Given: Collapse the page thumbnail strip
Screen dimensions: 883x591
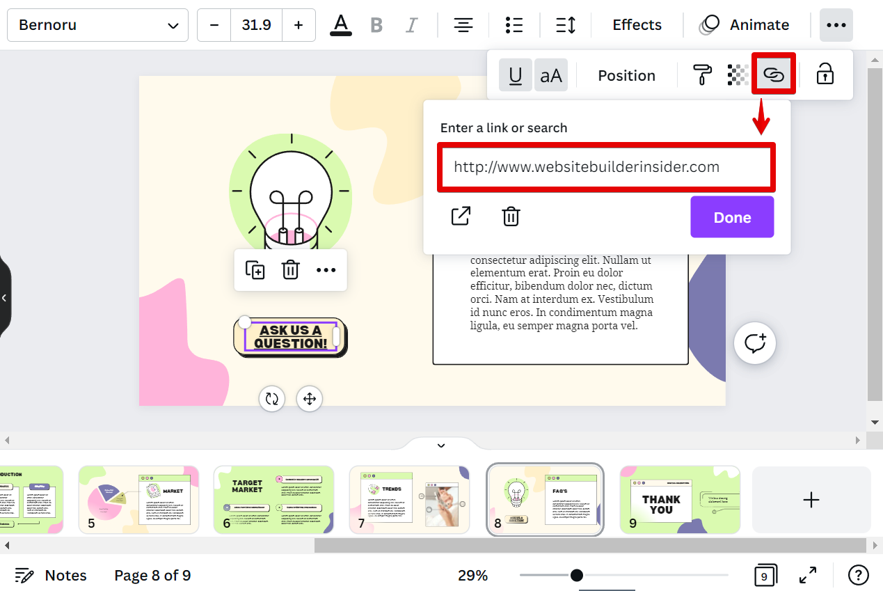Looking at the screenshot, I should [440, 445].
